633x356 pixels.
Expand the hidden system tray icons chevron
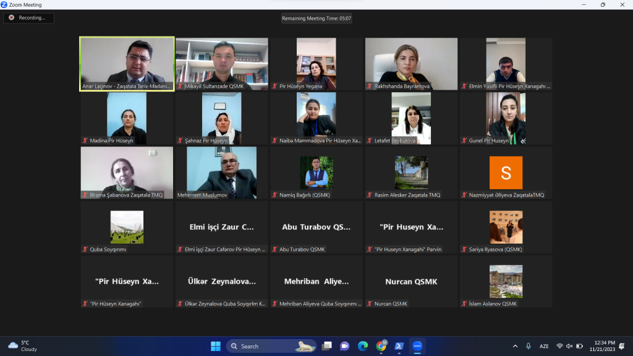coord(515,346)
